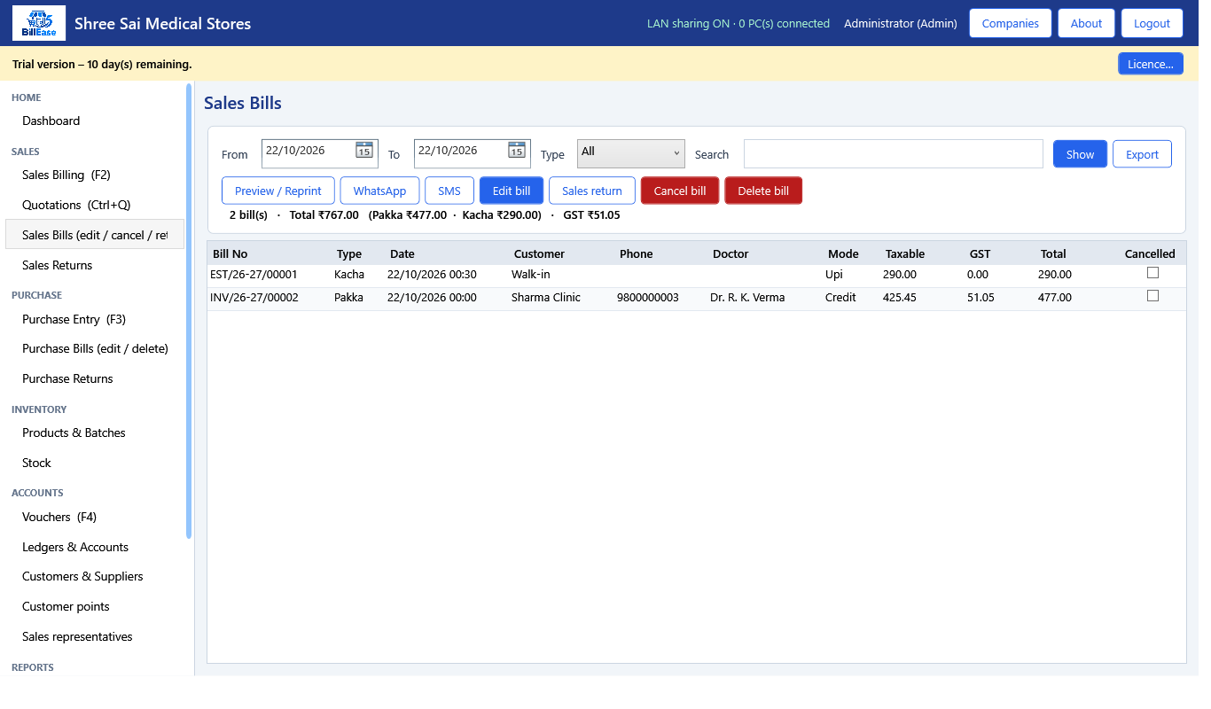This screenshot has height=709, width=1211.
Task: Click the Show button
Action: pos(1080,154)
